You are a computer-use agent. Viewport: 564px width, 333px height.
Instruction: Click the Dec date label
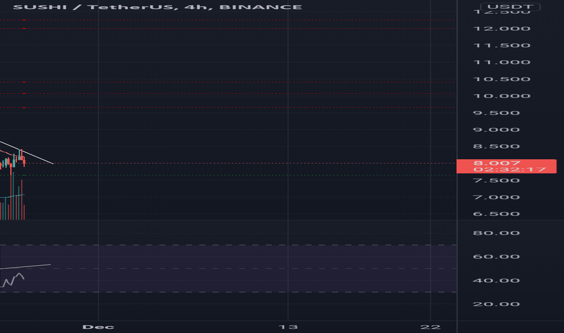tap(98, 327)
